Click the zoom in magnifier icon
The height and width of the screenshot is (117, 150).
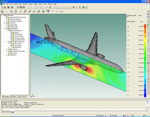click(x=25, y=12)
